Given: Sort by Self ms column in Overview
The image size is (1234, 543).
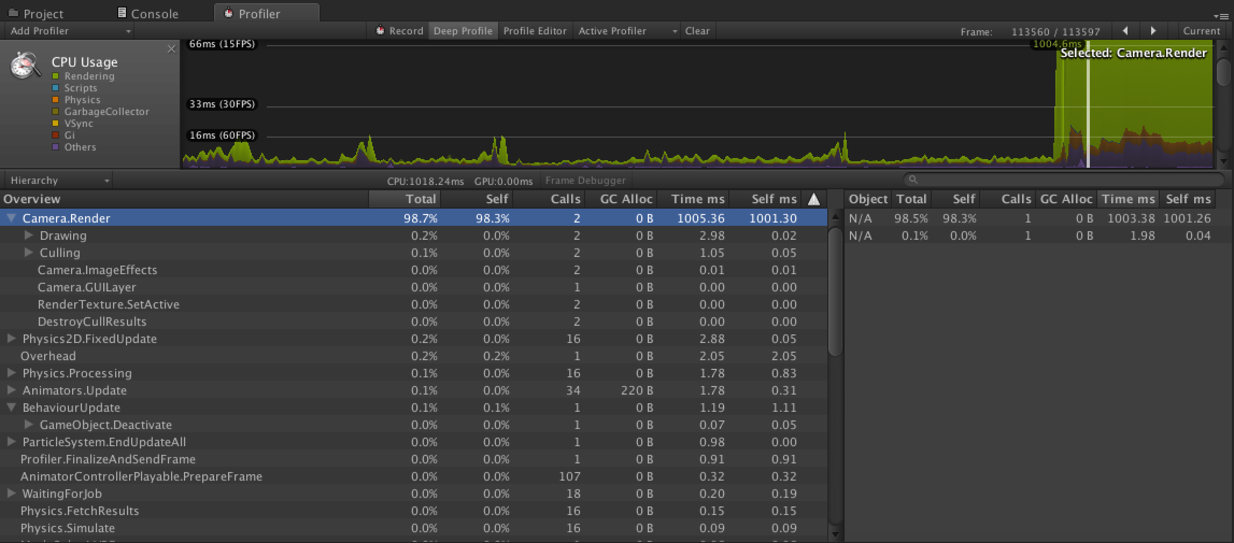Looking at the screenshot, I should pos(765,199).
